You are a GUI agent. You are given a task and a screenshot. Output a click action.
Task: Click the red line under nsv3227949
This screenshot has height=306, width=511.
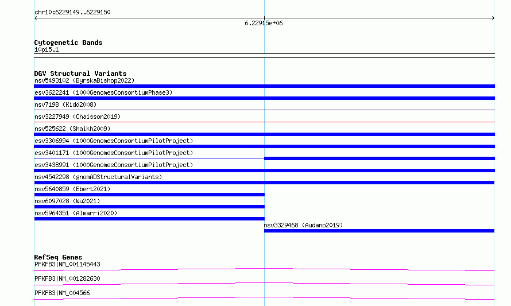264,122
